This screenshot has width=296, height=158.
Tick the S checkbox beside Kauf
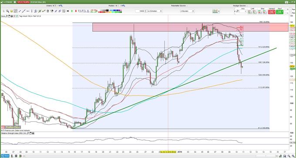click(286, 9)
